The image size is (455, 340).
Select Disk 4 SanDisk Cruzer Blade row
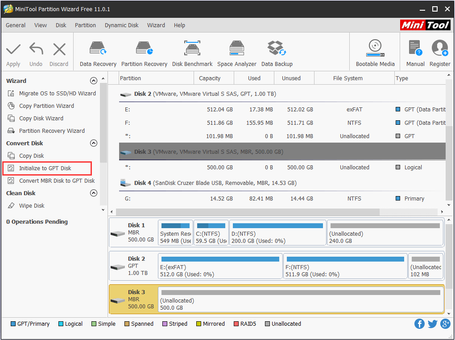(x=215, y=183)
